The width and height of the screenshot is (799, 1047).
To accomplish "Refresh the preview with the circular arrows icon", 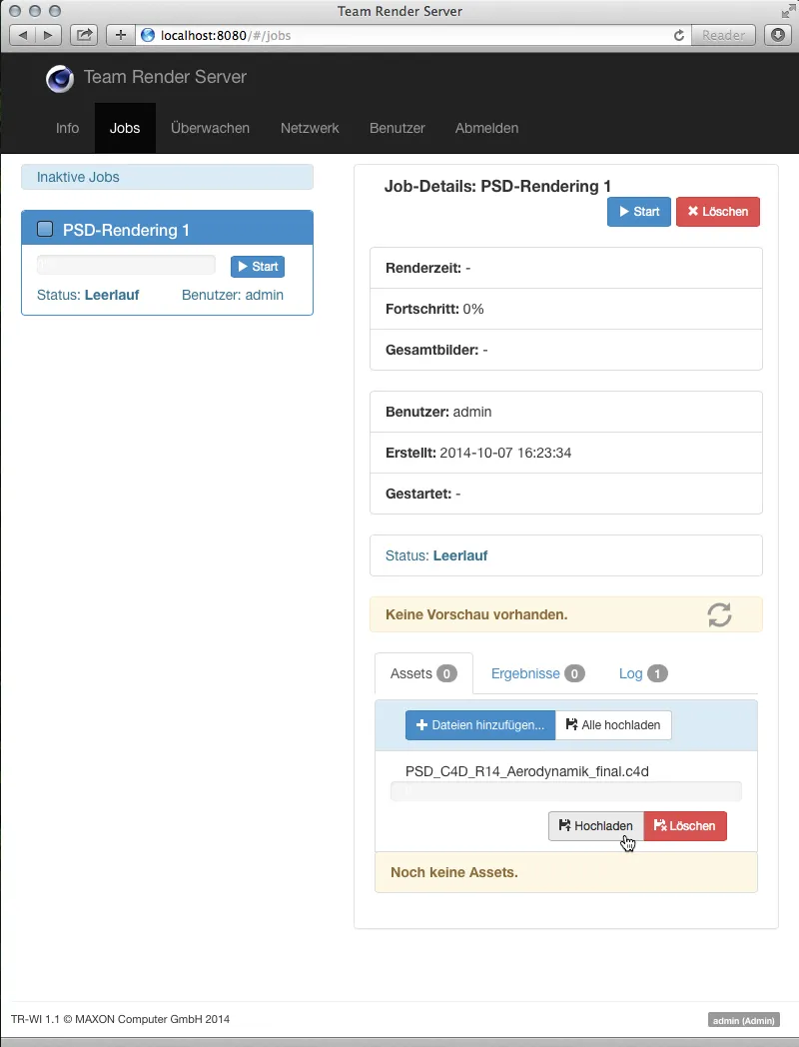I will coord(719,614).
